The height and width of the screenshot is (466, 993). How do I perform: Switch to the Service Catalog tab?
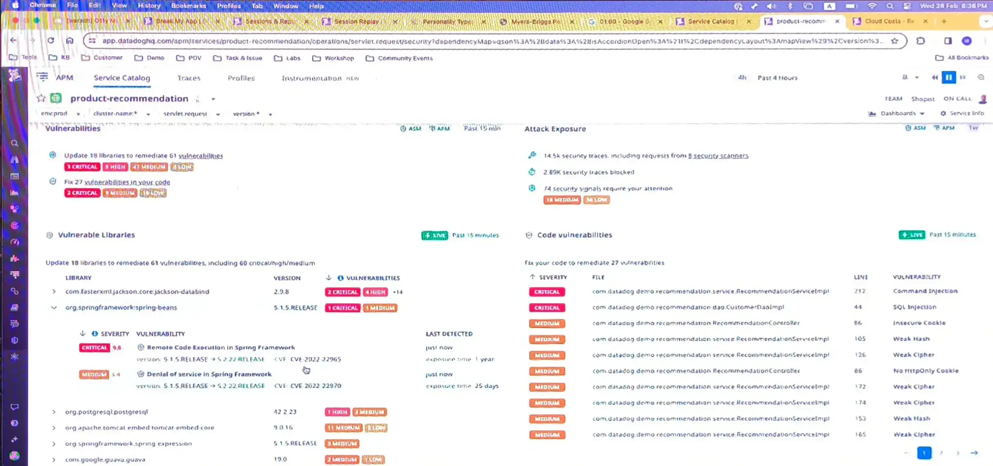(x=122, y=78)
